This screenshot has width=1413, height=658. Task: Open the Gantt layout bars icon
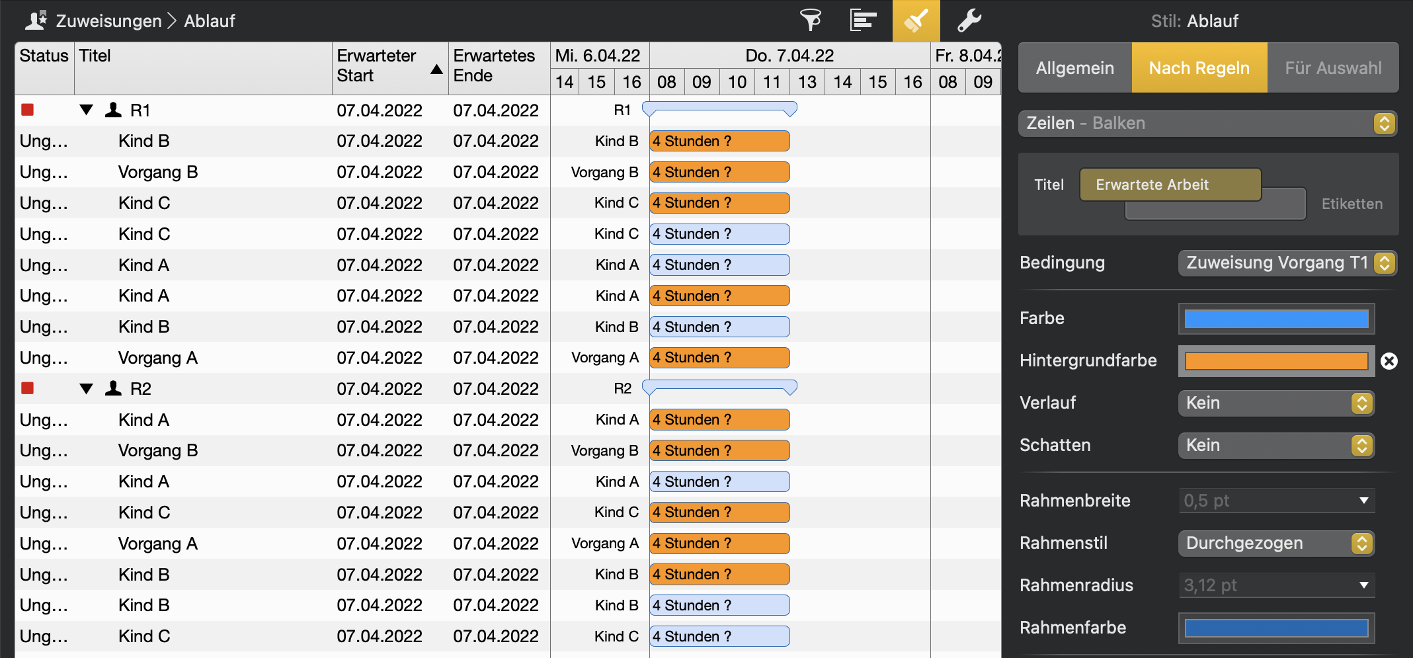click(x=863, y=21)
